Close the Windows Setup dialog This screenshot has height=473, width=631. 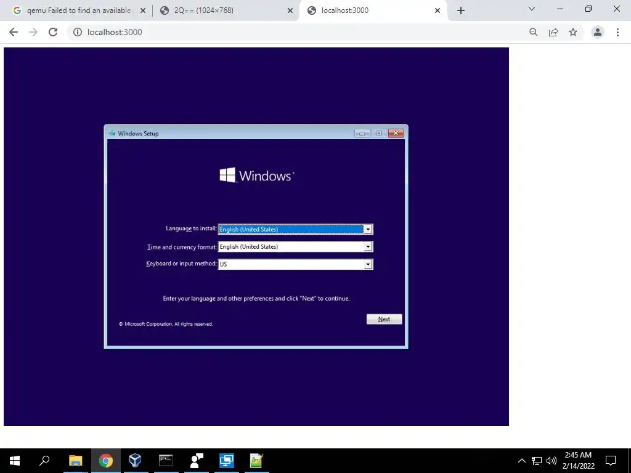point(396,133)
